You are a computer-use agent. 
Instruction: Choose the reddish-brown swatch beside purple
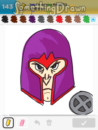[23, 19]
